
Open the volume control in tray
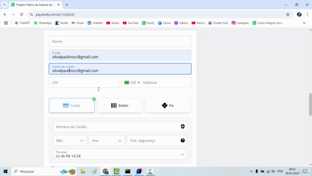(x=273, y=172)
